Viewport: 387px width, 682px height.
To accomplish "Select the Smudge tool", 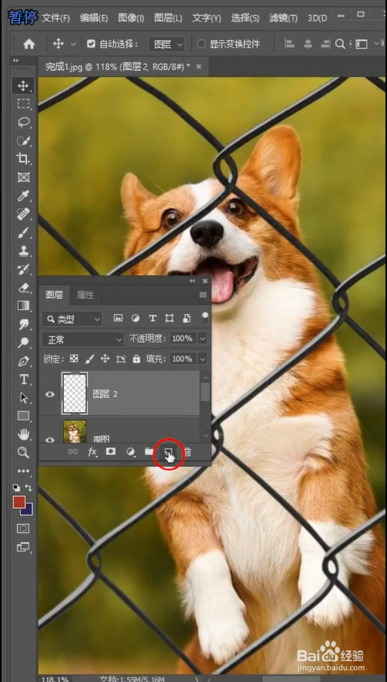I will (23, 325).
